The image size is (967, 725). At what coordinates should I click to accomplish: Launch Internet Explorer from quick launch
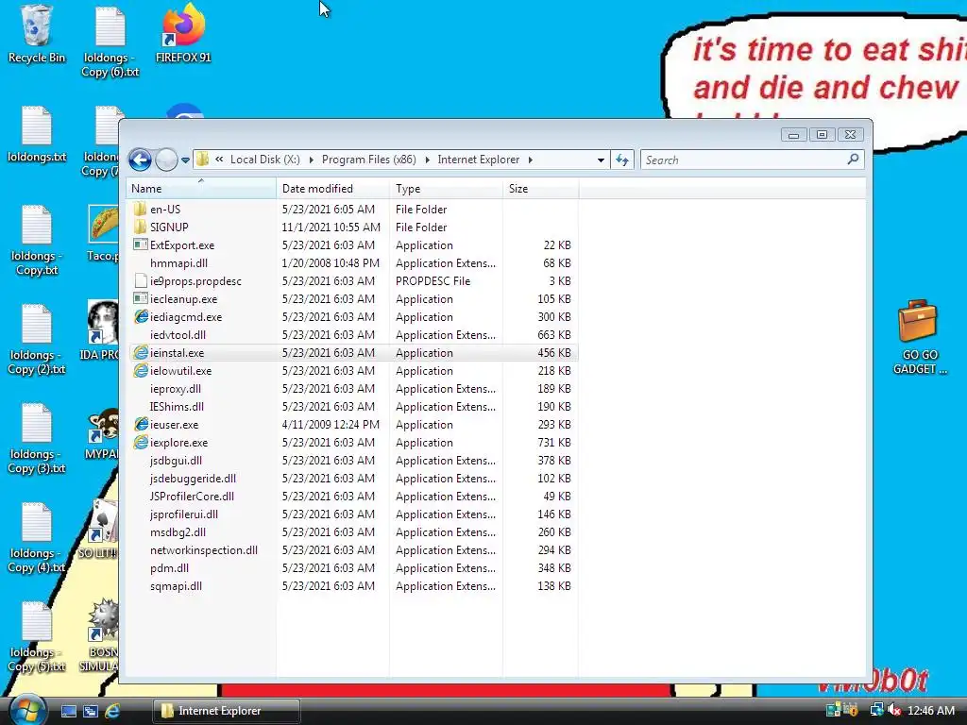(112, 711)
